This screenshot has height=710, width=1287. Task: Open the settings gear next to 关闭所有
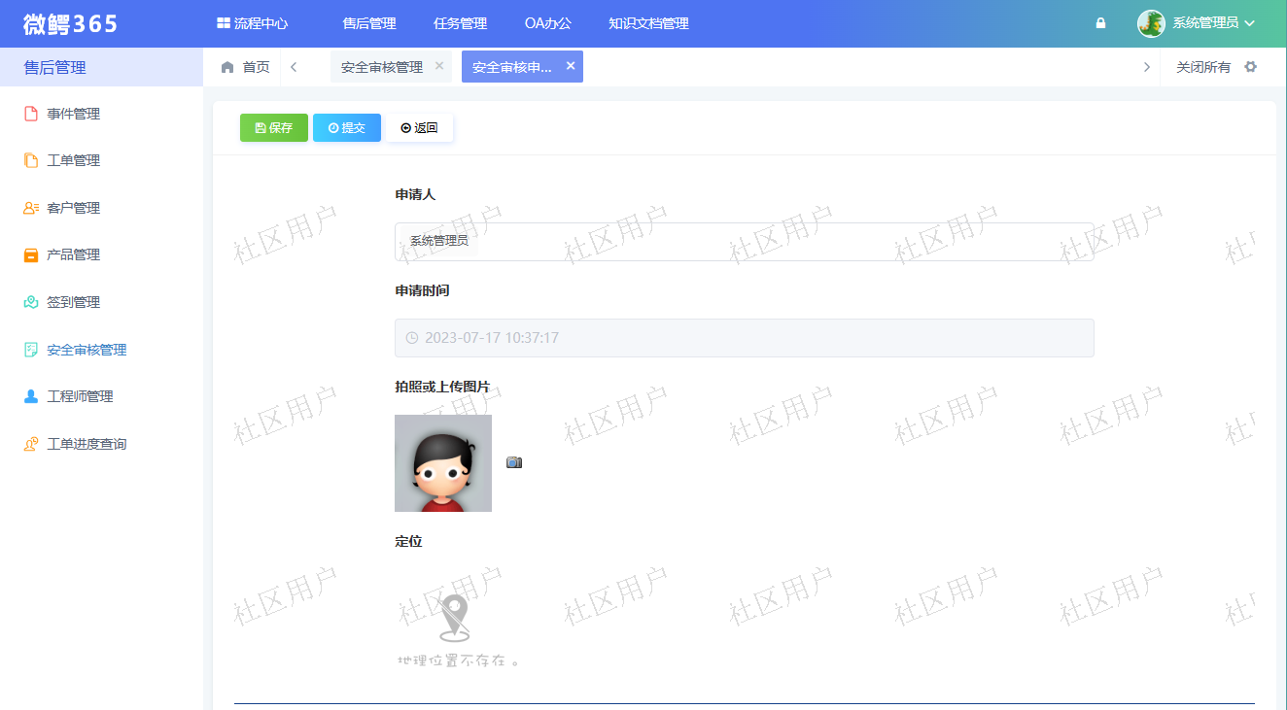(x=1250, y=66)
